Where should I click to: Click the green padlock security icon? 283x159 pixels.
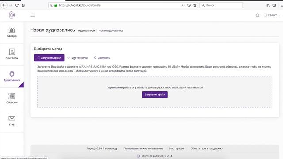coord(56,5)
